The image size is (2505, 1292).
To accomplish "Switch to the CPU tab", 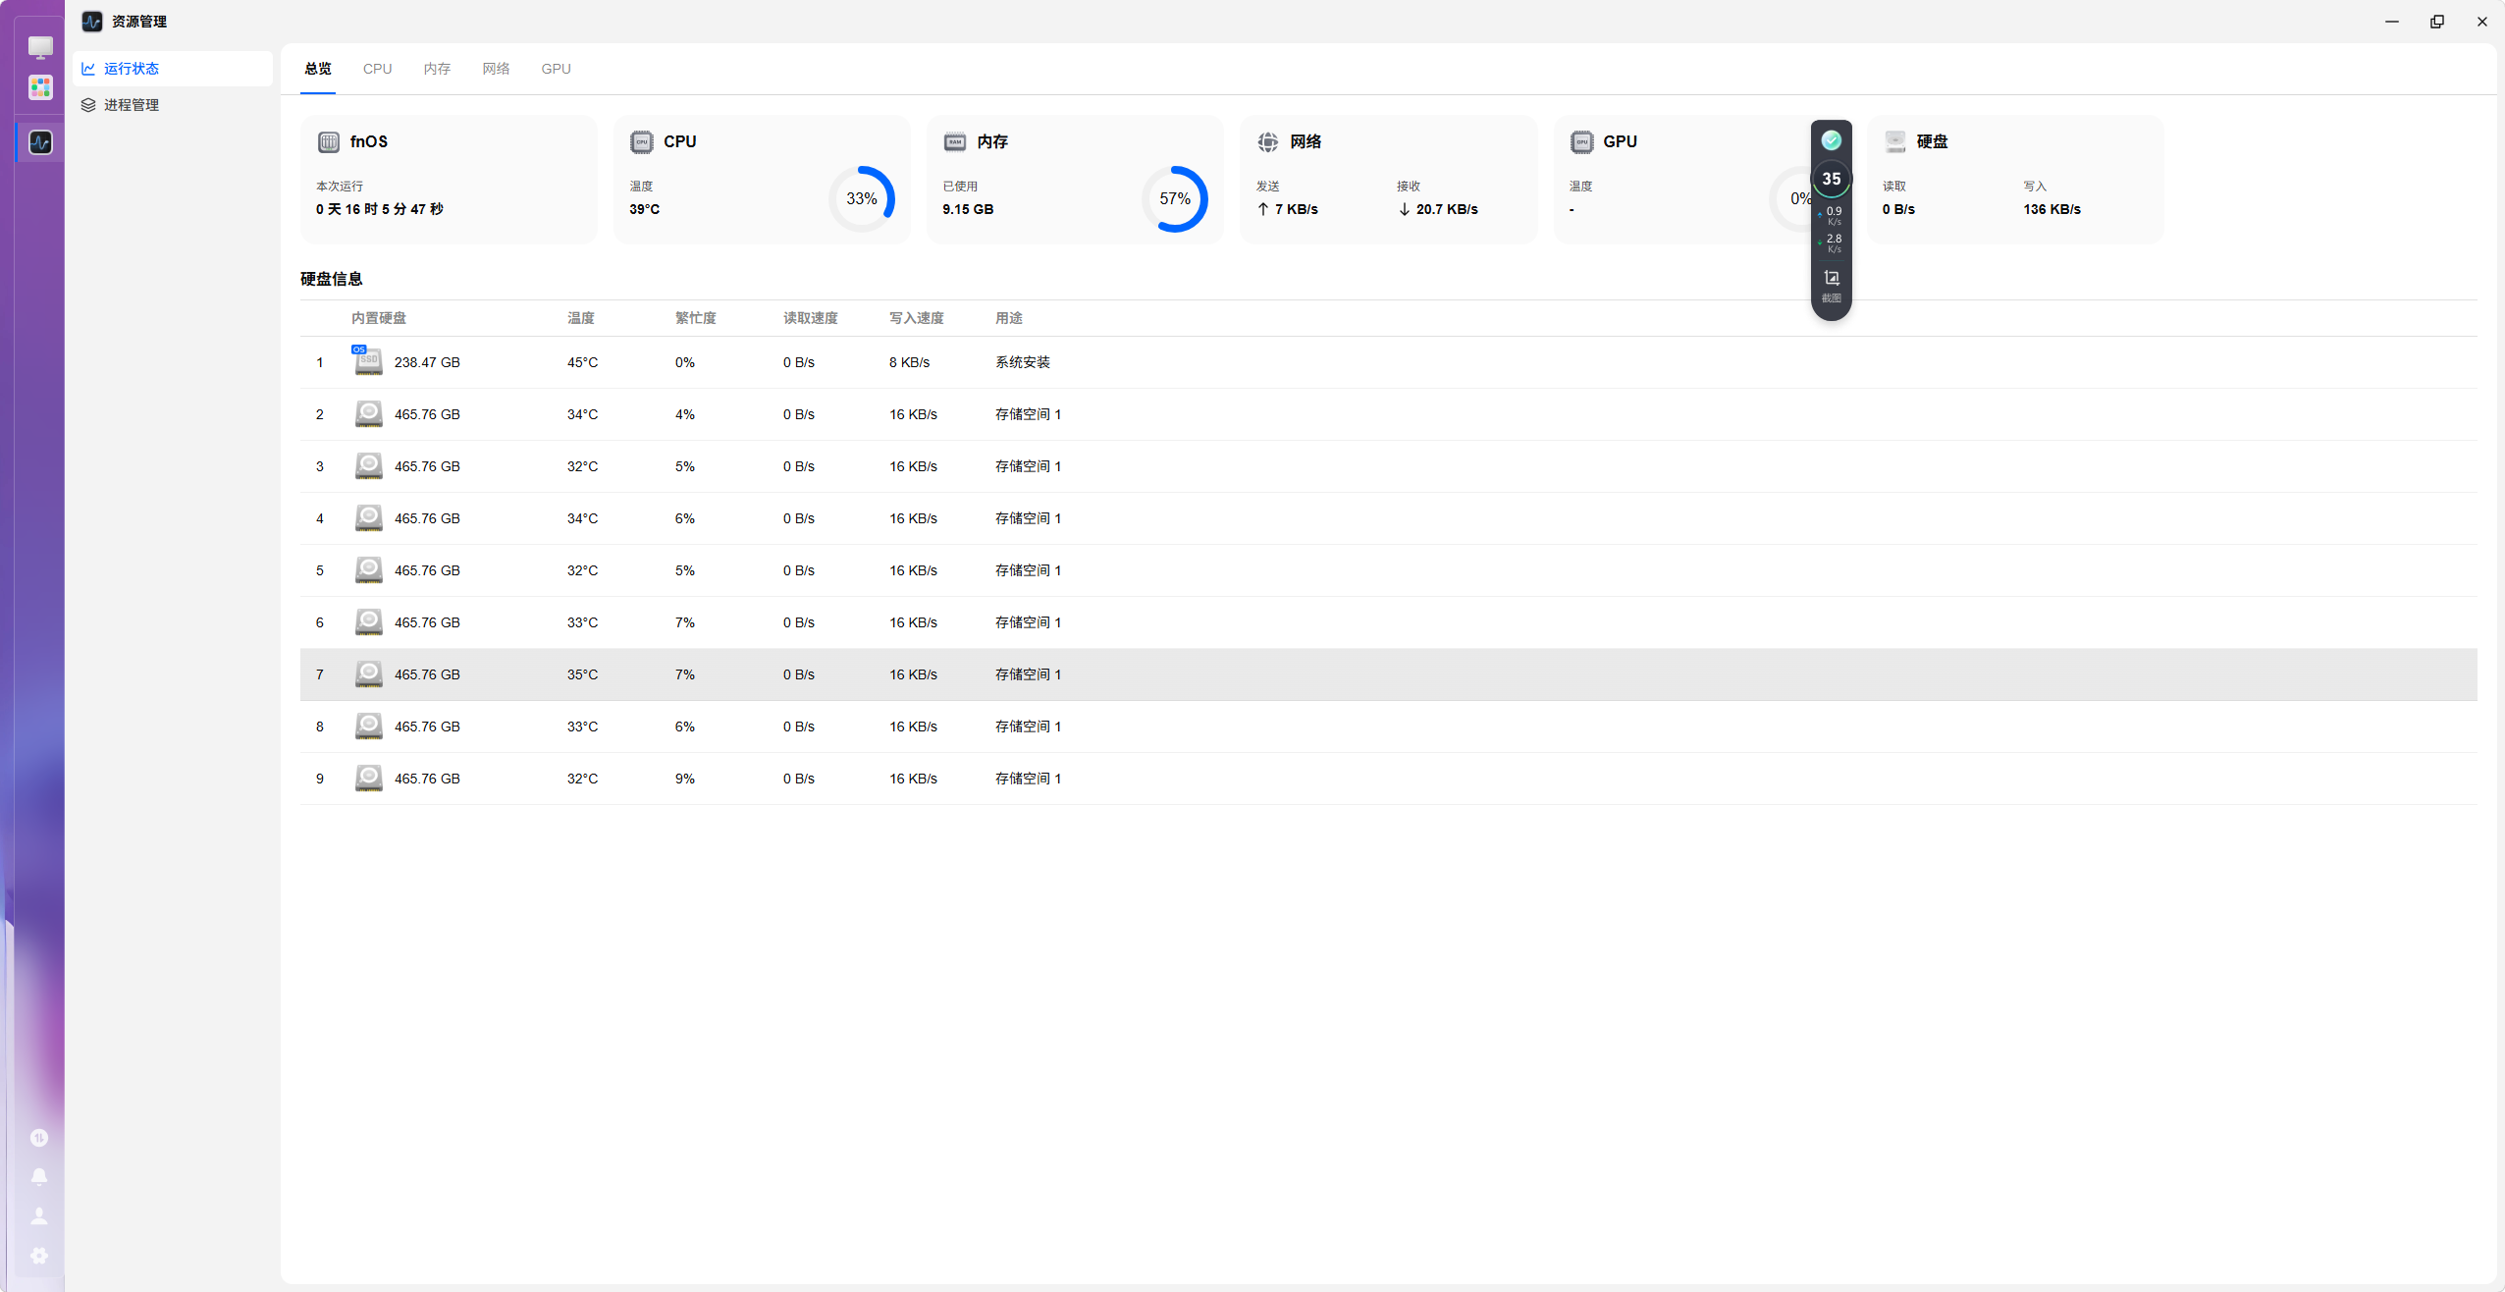I will (378, 69).
